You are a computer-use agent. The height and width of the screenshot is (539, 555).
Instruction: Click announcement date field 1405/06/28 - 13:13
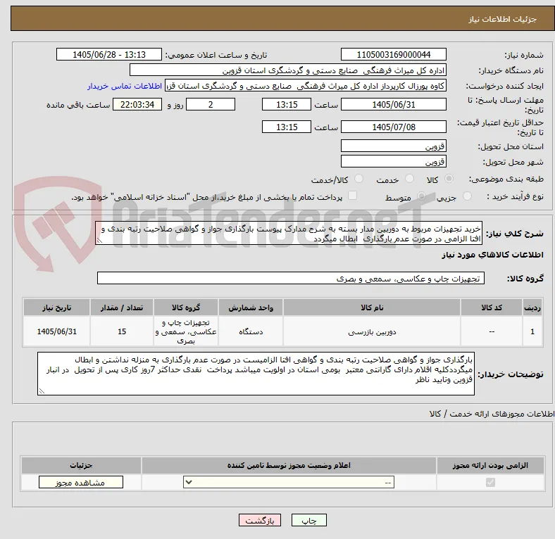click(109, 55)
